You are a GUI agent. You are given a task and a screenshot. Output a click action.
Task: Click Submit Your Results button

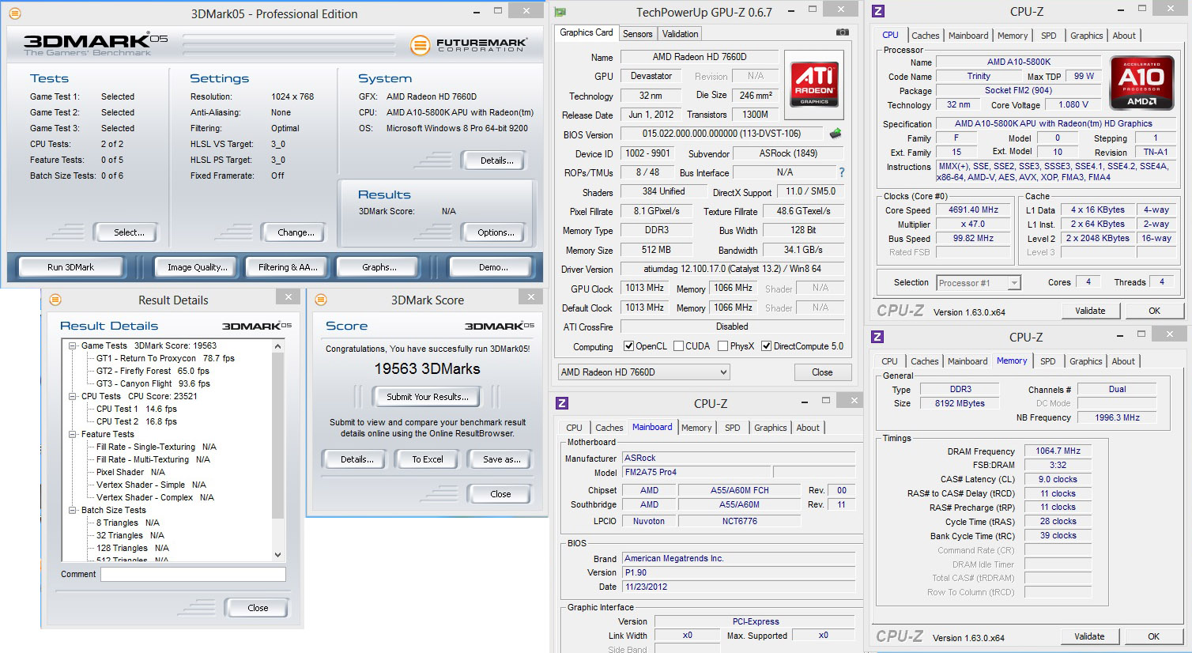pos(428,397)
